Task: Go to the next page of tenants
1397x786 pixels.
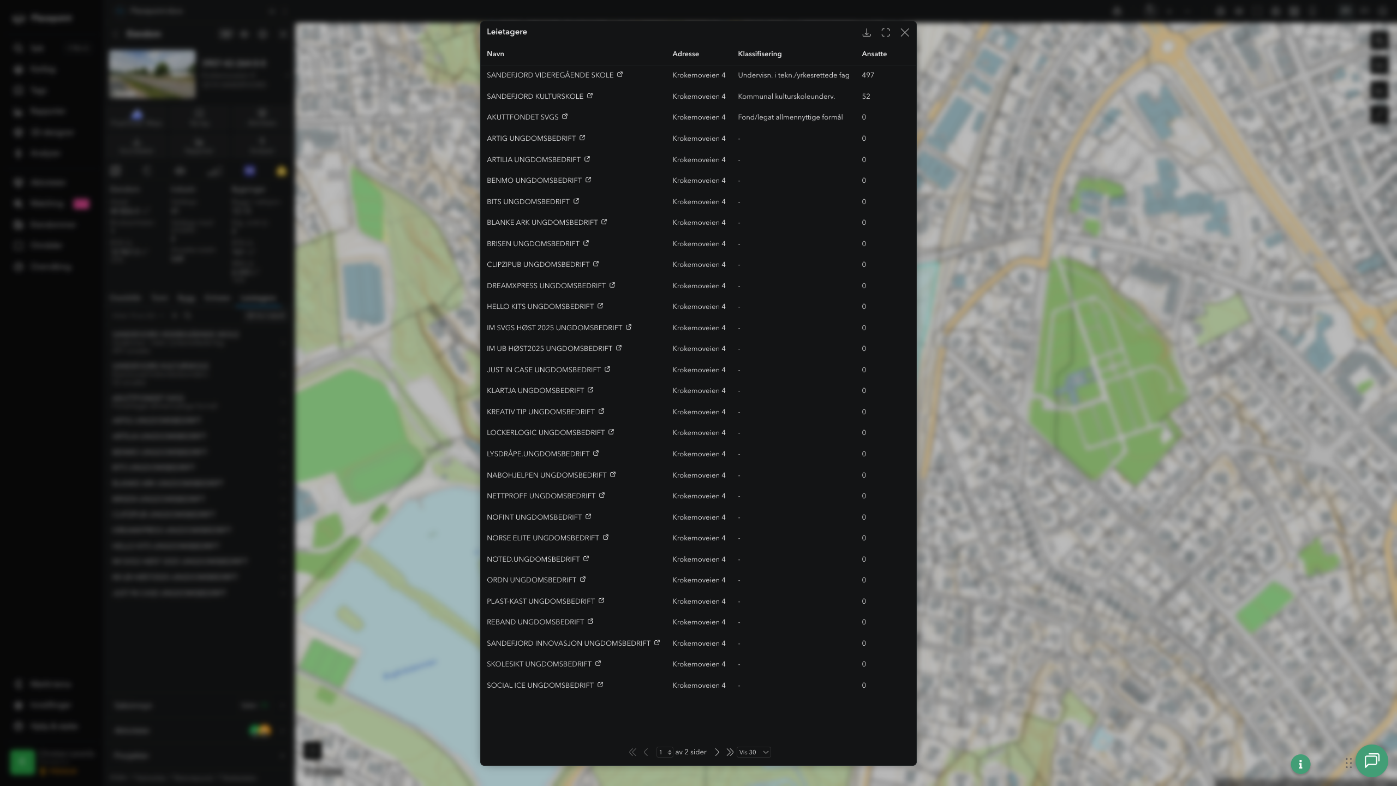Action: (x=717, y=752)
